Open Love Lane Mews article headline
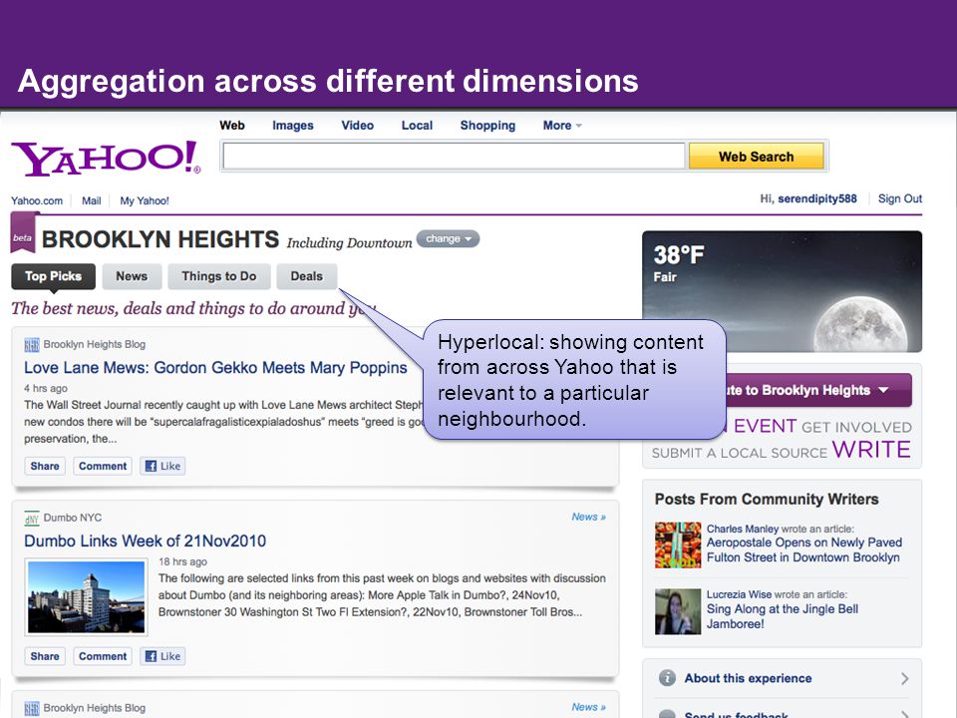Image resolution: width=957 pixels, height=718 pixels. [215, 368]
